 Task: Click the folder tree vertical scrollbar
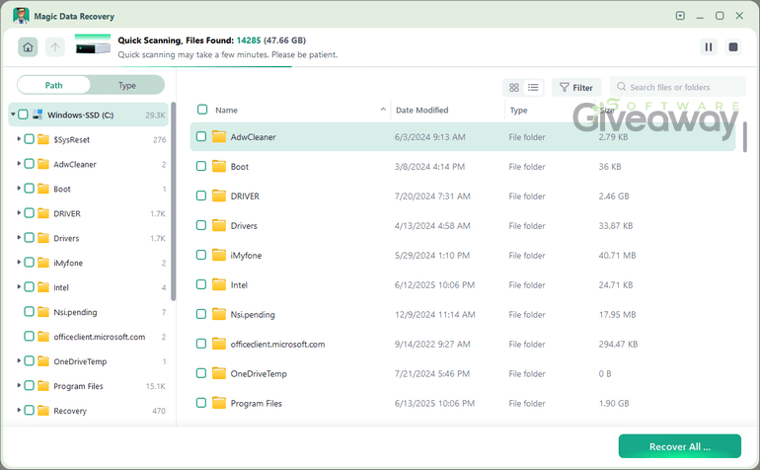click(x=173, y=201)
